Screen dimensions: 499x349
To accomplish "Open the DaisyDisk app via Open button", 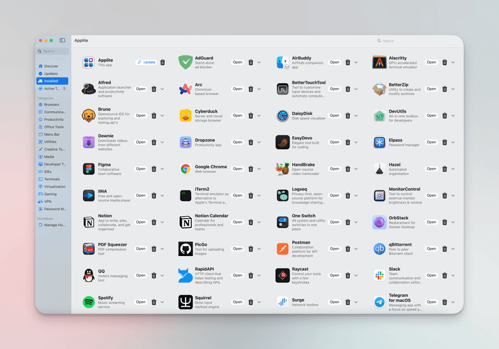I will tap(335, 116).
